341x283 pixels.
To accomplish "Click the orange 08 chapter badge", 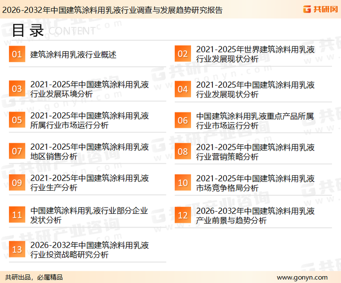I will click(183, 152).
